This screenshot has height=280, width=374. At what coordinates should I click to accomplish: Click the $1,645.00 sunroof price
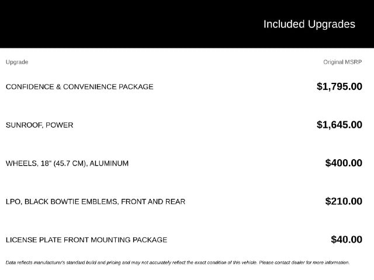pos(340,125)
